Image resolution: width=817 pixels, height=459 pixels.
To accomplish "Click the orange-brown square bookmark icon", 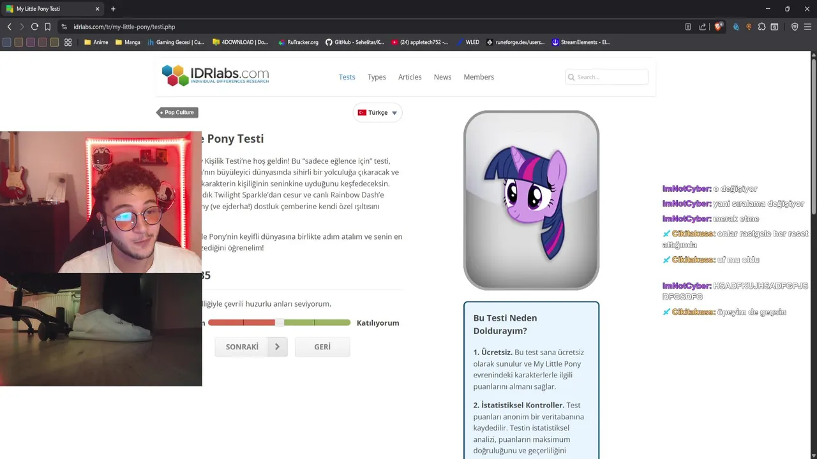I will 19,42.
